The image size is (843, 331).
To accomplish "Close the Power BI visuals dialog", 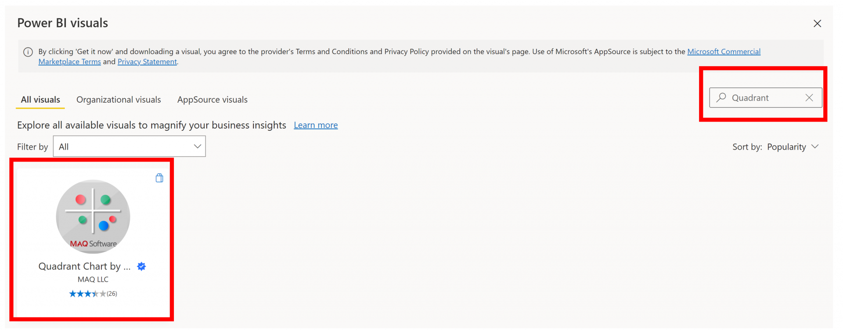I will click(817, 24).
